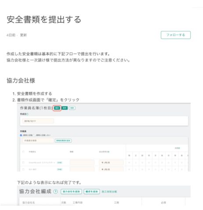Click the info icon next to 作成日
The width and height of the screenshot is (203, 210).
click(28, 114)
